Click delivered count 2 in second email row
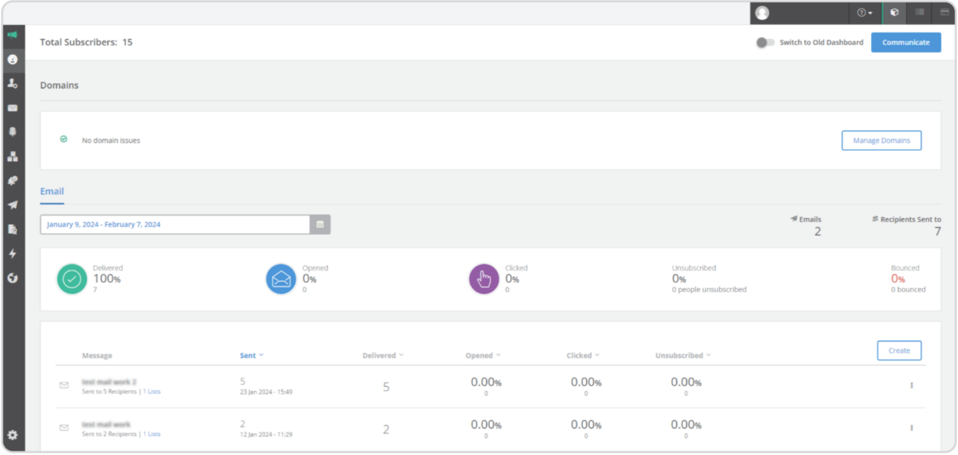The image size is (958, 455). point(386,429)
